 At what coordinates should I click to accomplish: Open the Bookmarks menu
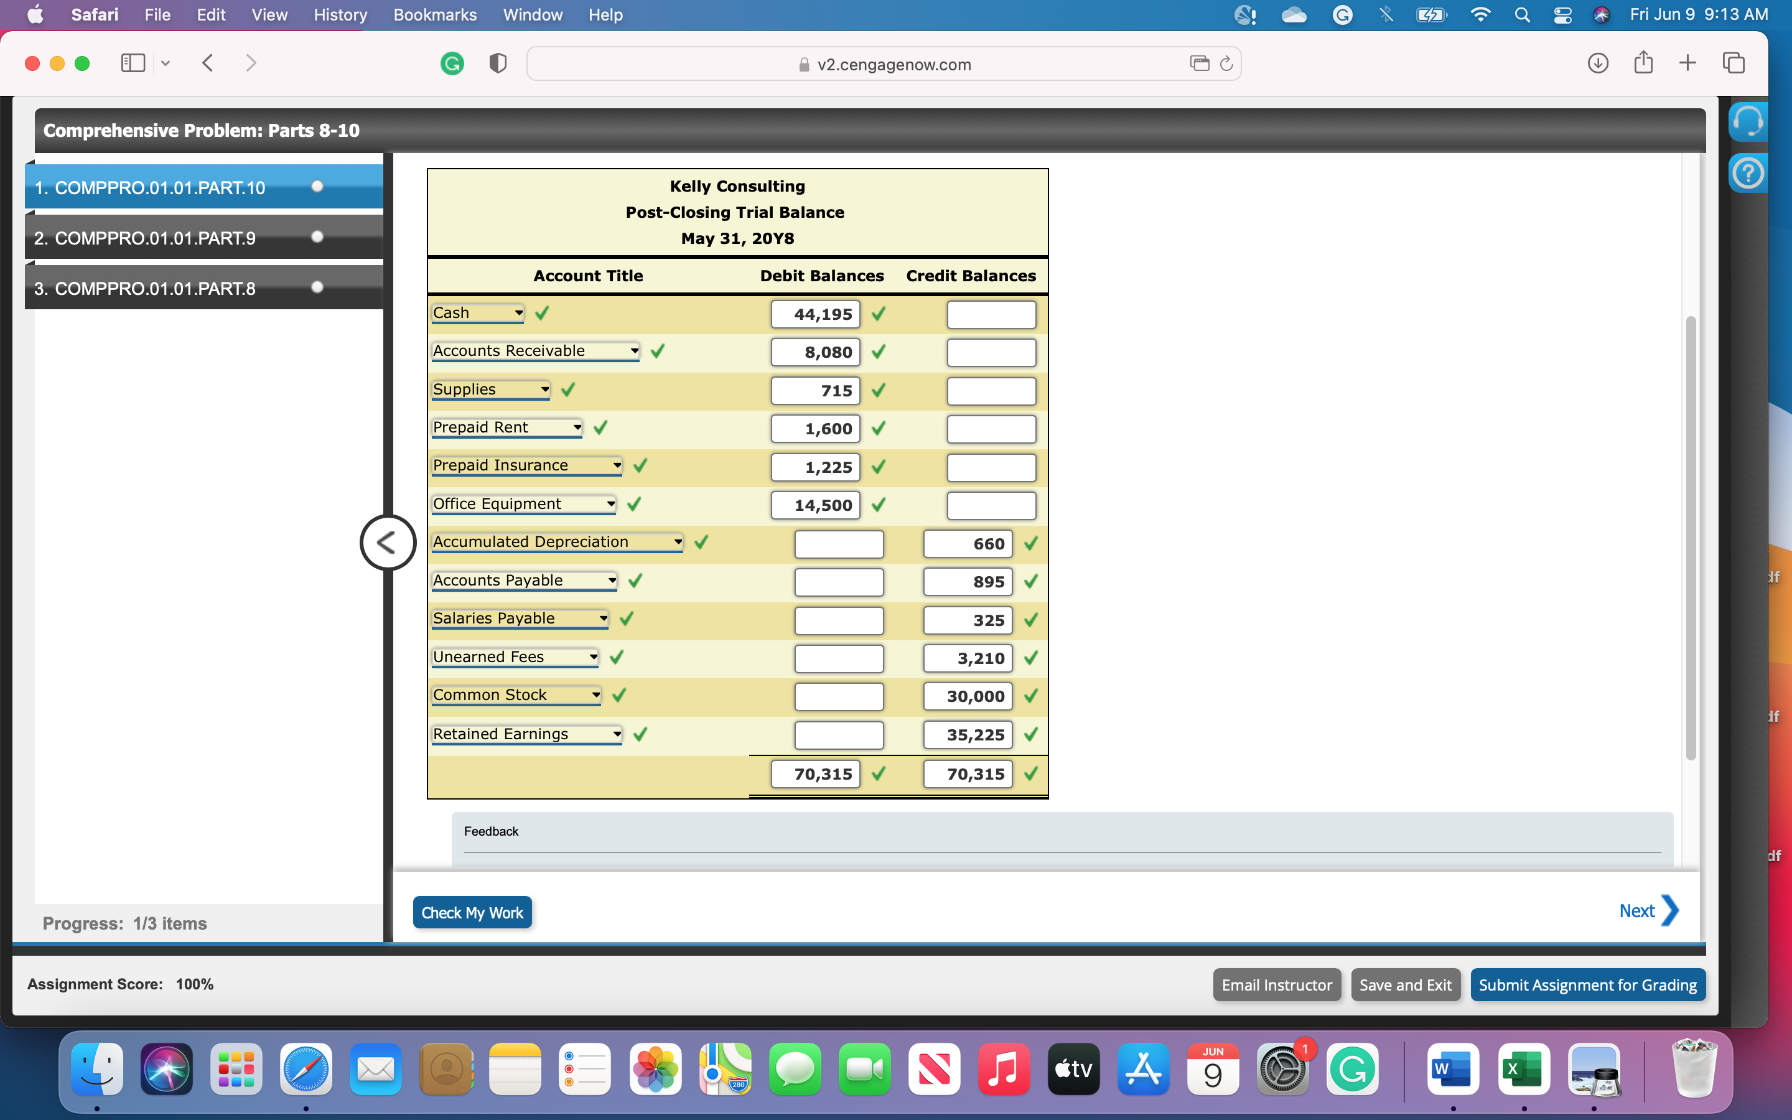coord(436,15)
